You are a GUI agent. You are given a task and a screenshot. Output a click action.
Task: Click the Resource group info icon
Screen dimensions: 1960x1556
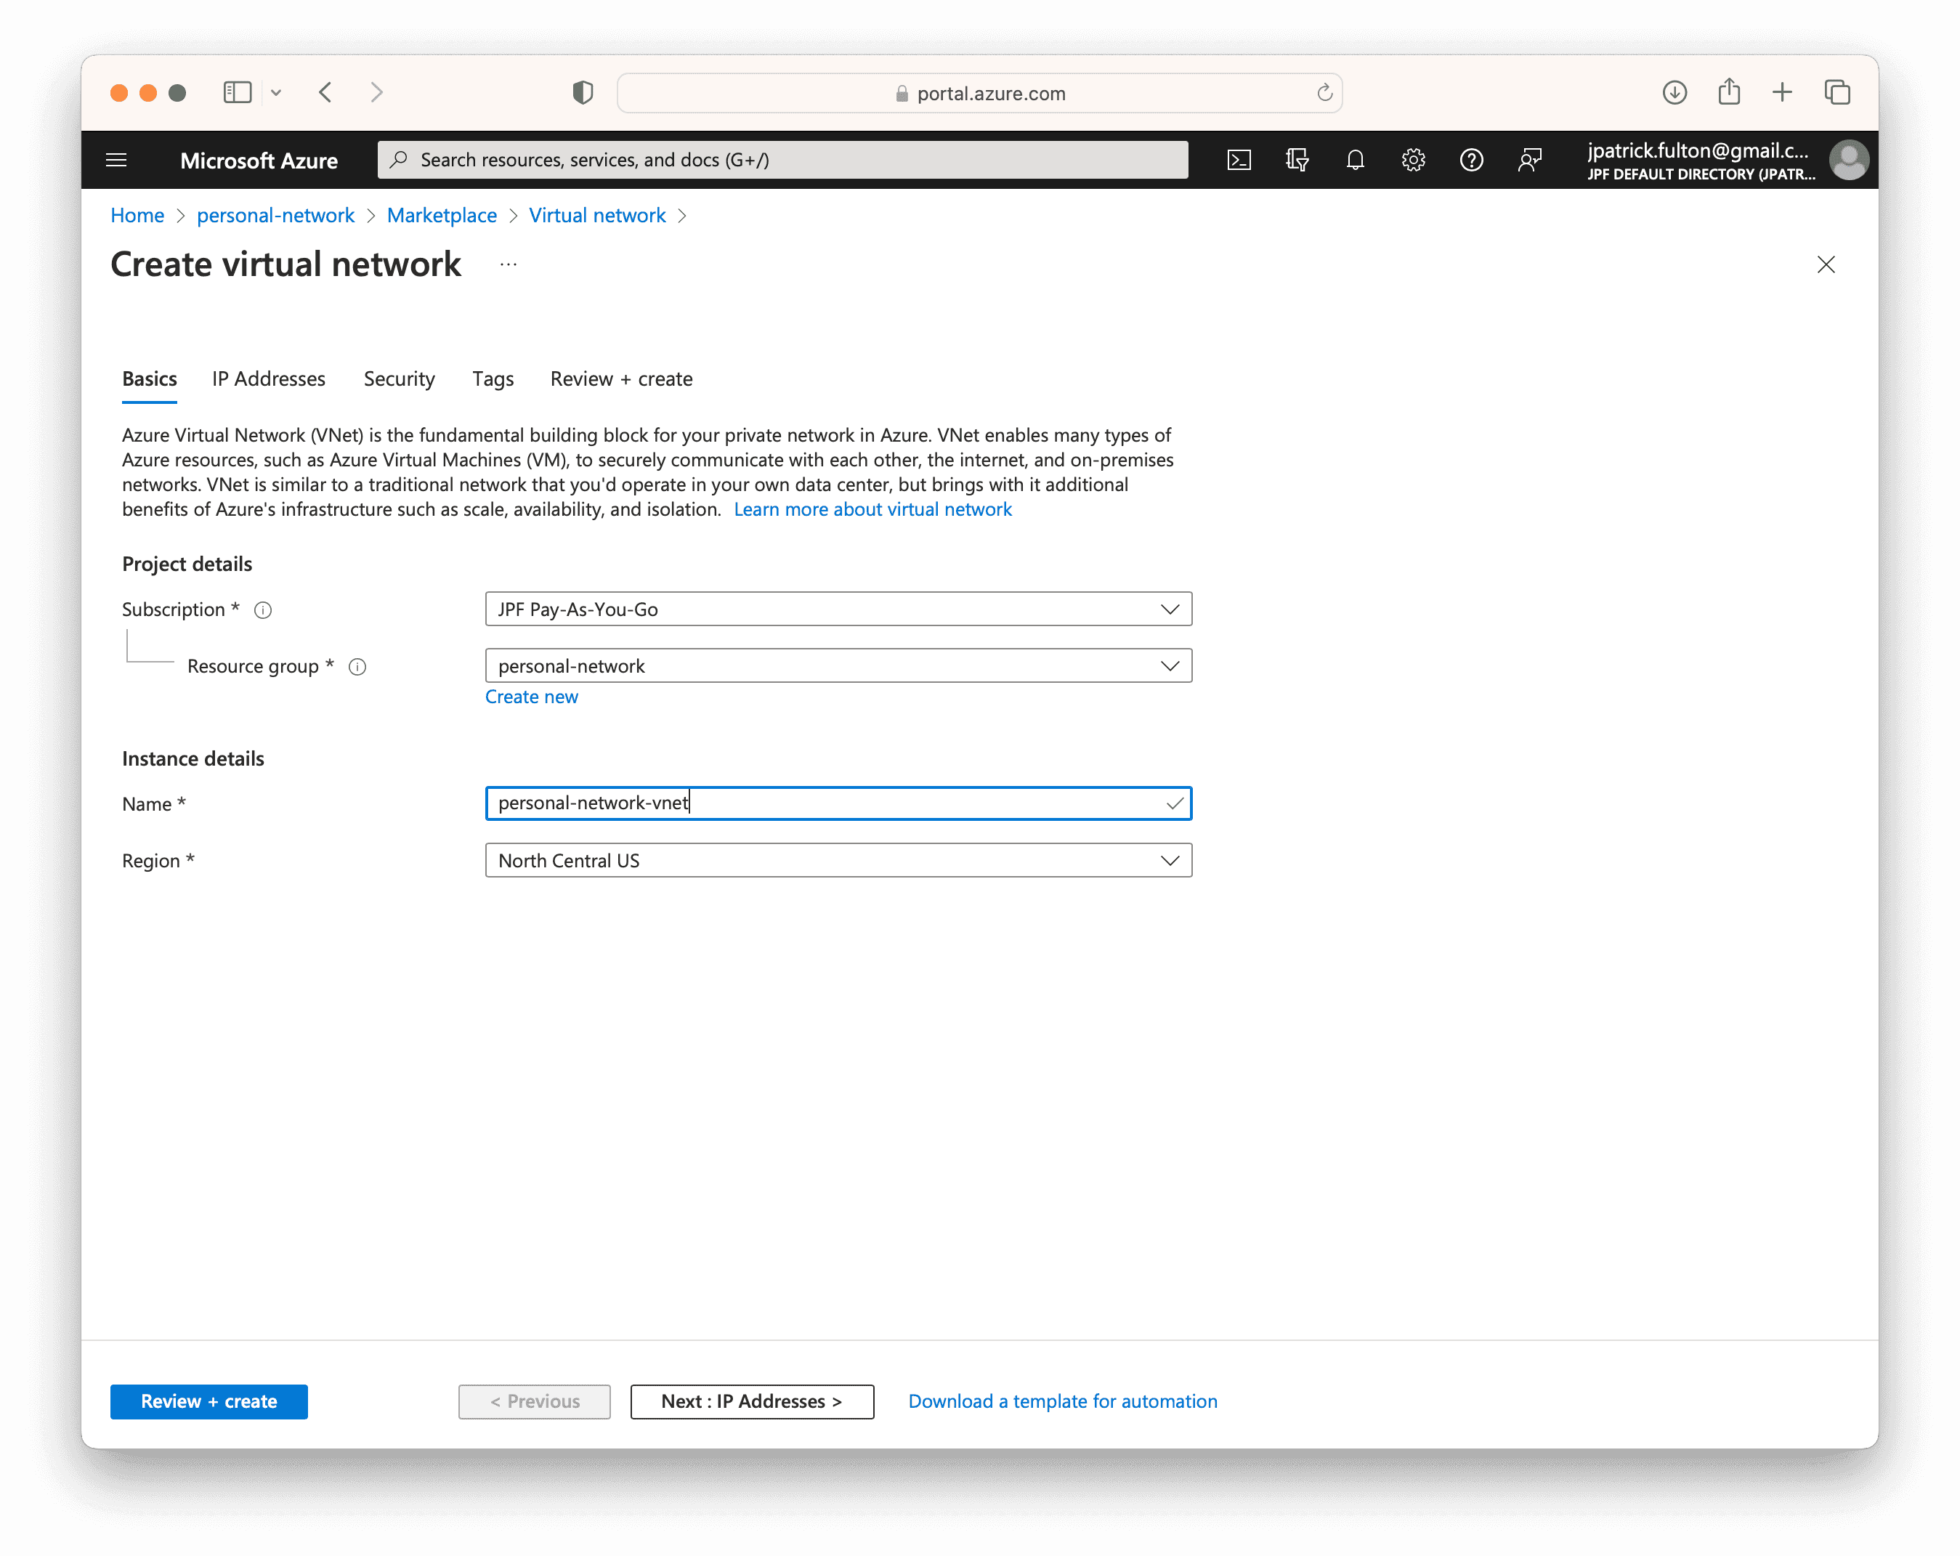pyautogui.click(x=357, y=667)
